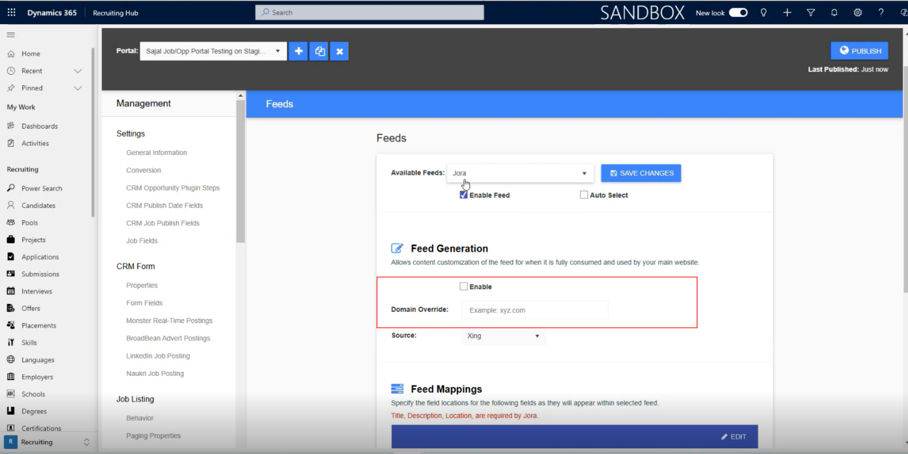
Task: Open Employers in sidebar
Action: (37, 377)
